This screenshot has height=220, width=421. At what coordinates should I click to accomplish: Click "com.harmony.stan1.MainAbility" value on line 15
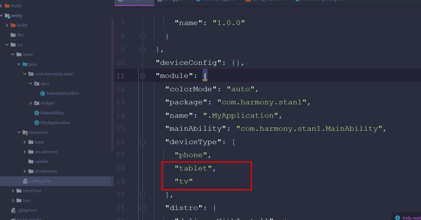309,128
